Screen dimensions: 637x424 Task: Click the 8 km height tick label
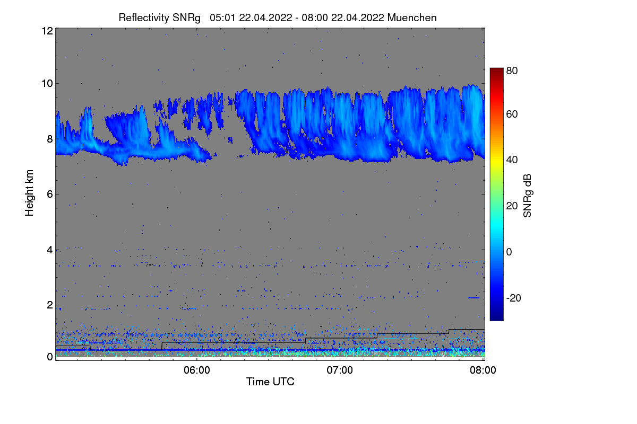pyautogui.click(x=50, y=139)
